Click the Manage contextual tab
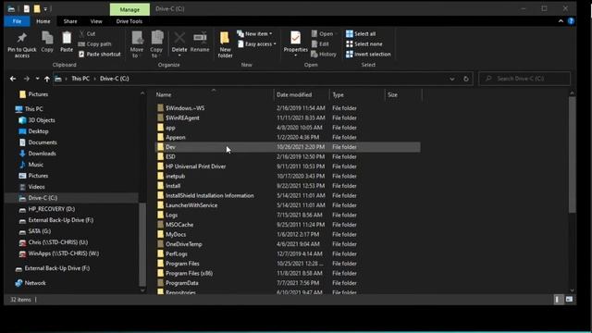The image size is (592, 333). coord(129,9)
